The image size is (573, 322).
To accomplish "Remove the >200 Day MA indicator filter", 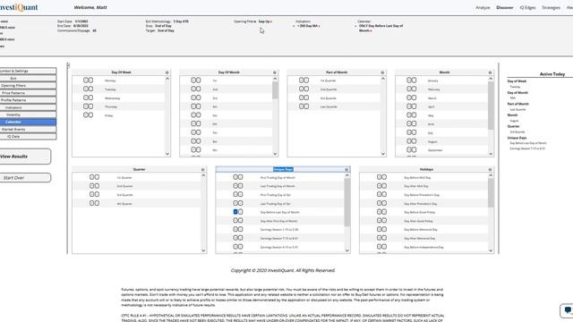I will (x=319, y=26).
